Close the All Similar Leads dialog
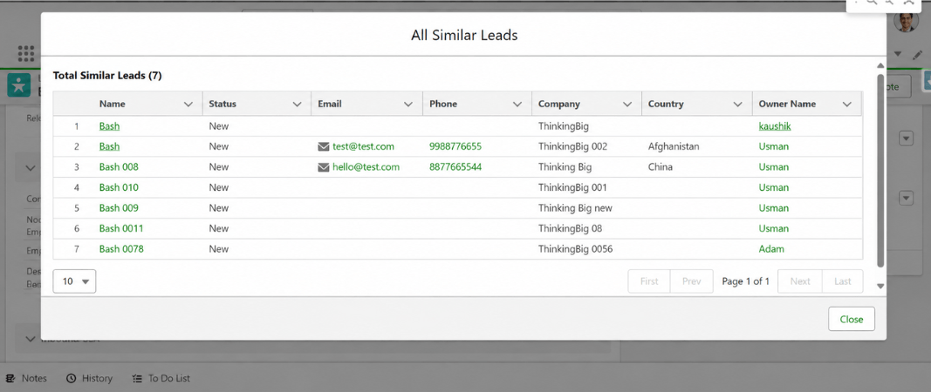The width and height of the screenshot is (931, 392). (852, 319)
